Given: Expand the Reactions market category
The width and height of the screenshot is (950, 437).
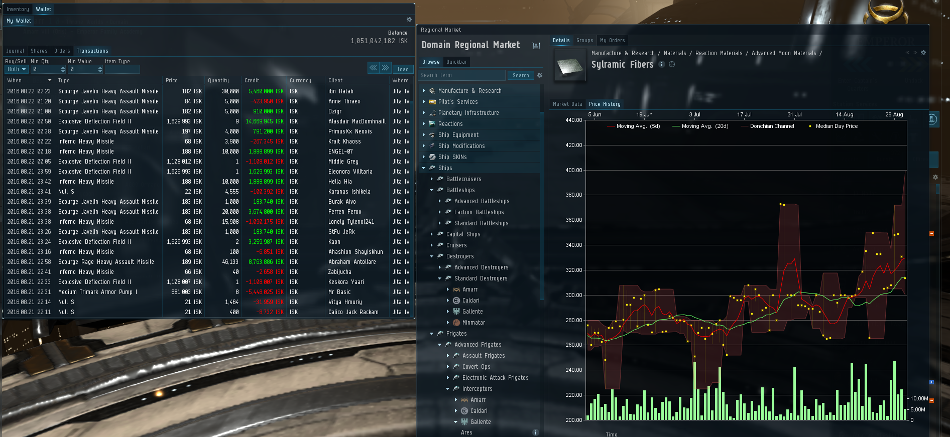Looking at the screenshot, I should [x=424, y=124].
